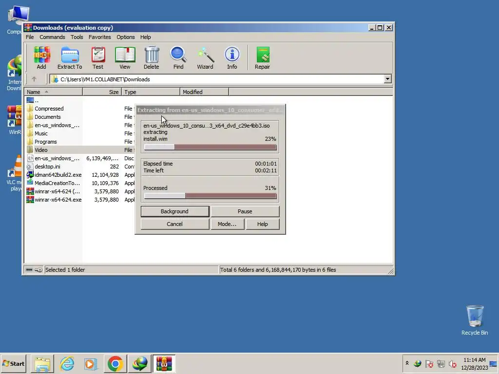This screenshot has height=374, width=499.
Task: Launch the Wizard toolbar icon
Action: click(205, 58)
